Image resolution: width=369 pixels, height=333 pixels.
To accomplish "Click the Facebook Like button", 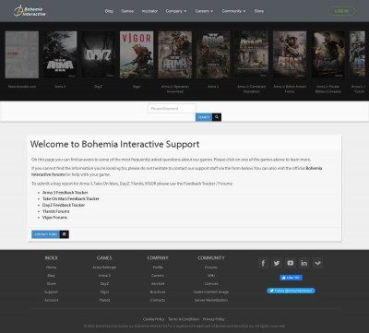I will pos(291,278).
